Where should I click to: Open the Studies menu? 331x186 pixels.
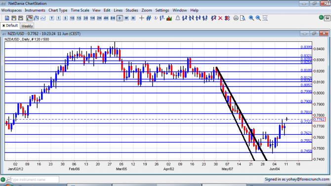coord(132,10)
